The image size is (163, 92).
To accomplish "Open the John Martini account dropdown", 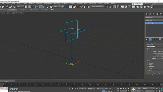I will (x=138, y=4).
